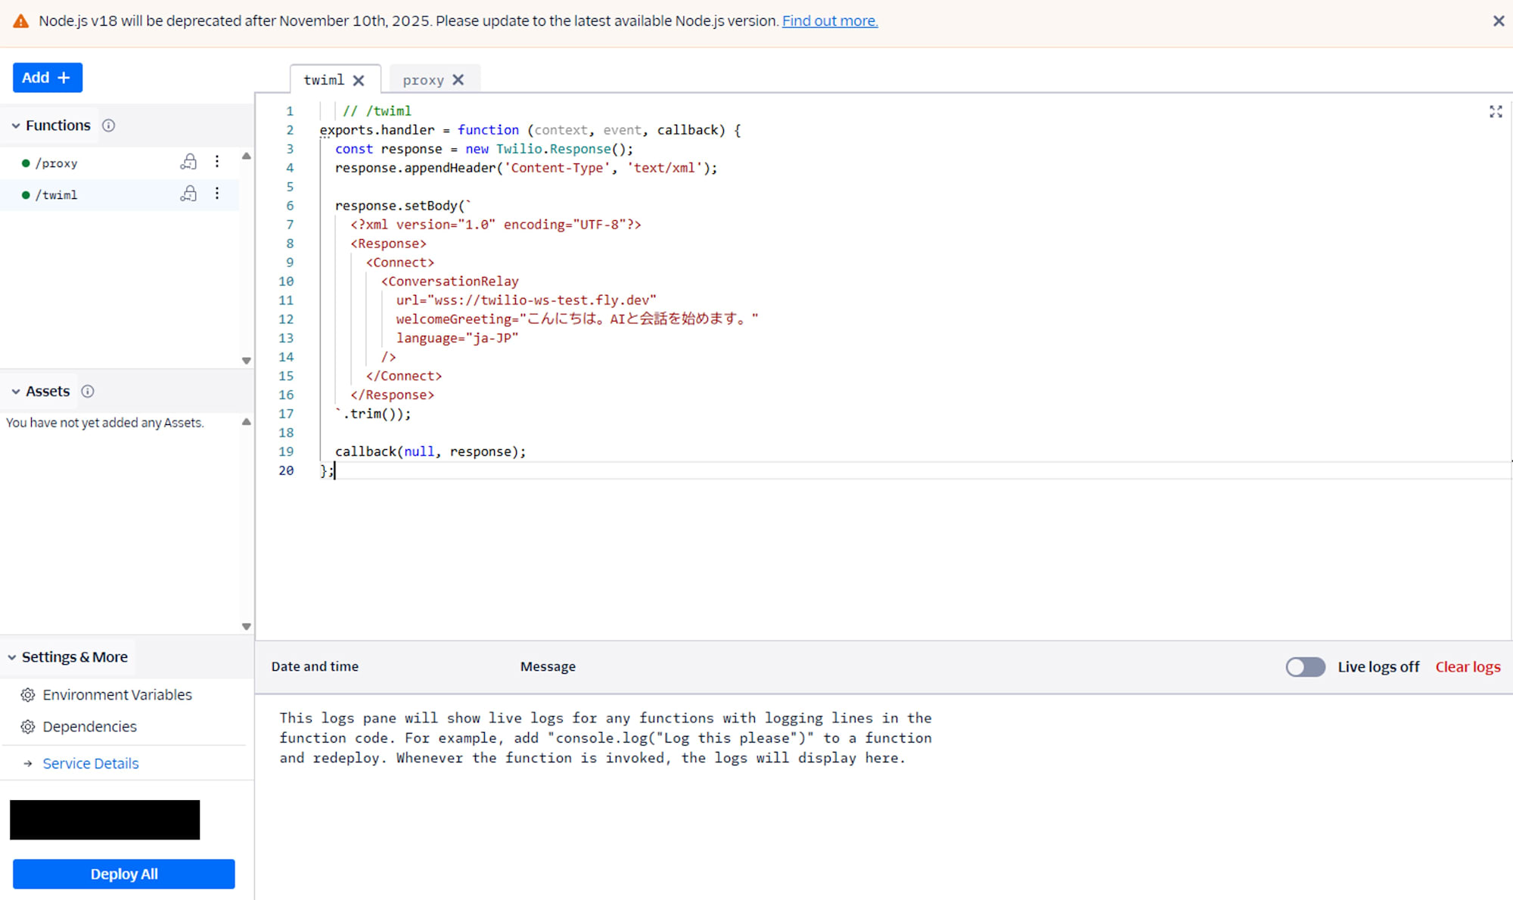Go to Service Details

(x=91, y=763)
